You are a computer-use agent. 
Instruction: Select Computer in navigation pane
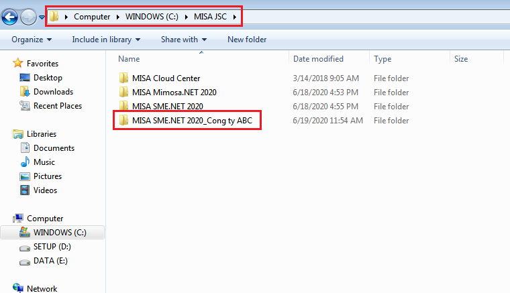[45, 219]
